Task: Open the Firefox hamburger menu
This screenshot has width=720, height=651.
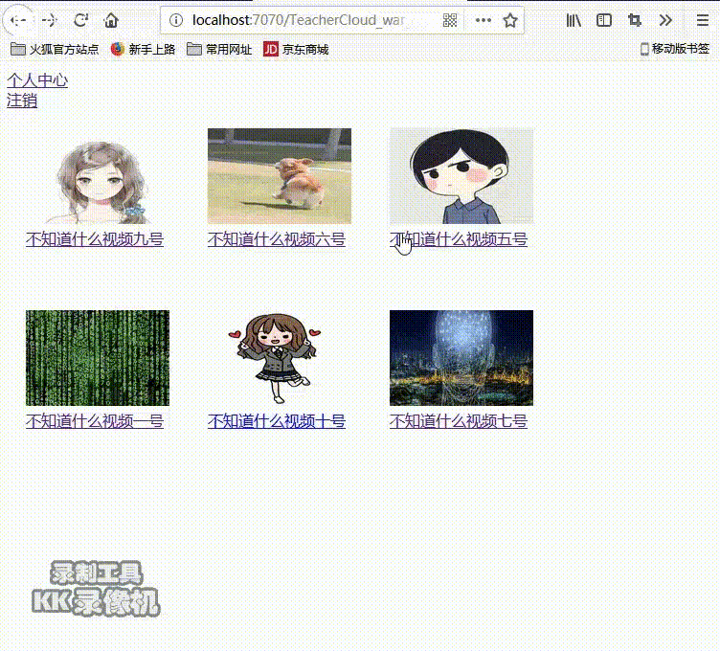Action: coord(702,20)
